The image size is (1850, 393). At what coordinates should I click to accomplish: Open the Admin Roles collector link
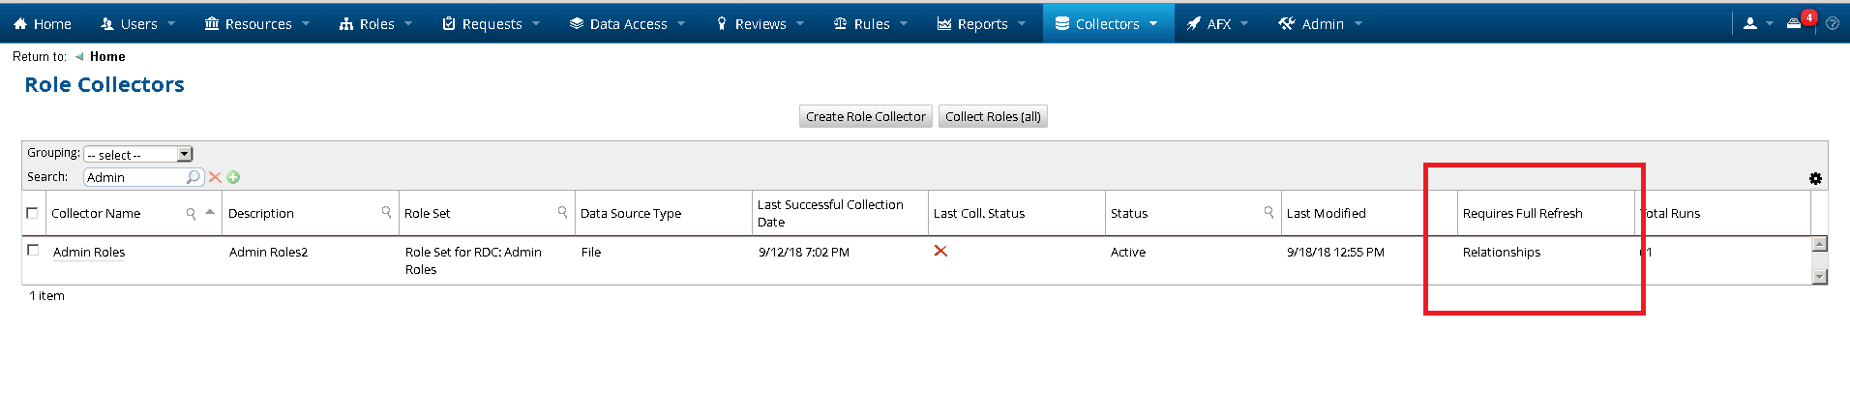[x=89, y=252]
